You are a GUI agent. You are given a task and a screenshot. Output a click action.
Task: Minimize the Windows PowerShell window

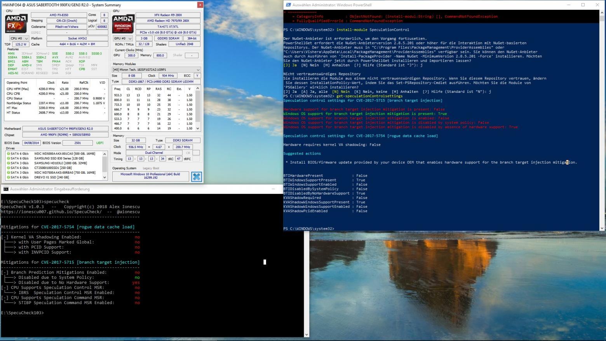click(568, 5)
